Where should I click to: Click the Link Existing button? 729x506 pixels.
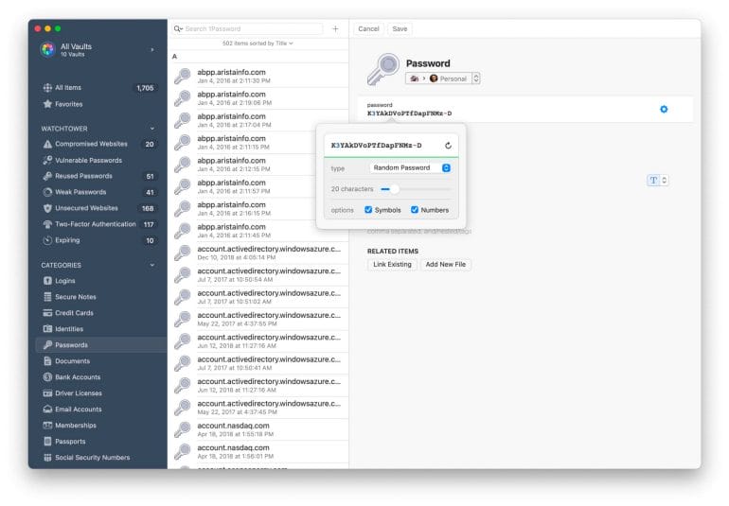coord(392,265)
